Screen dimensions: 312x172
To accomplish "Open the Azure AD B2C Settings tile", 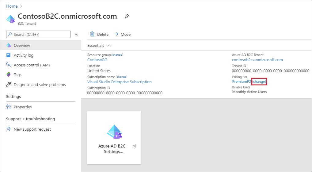I will pos(114,138).
